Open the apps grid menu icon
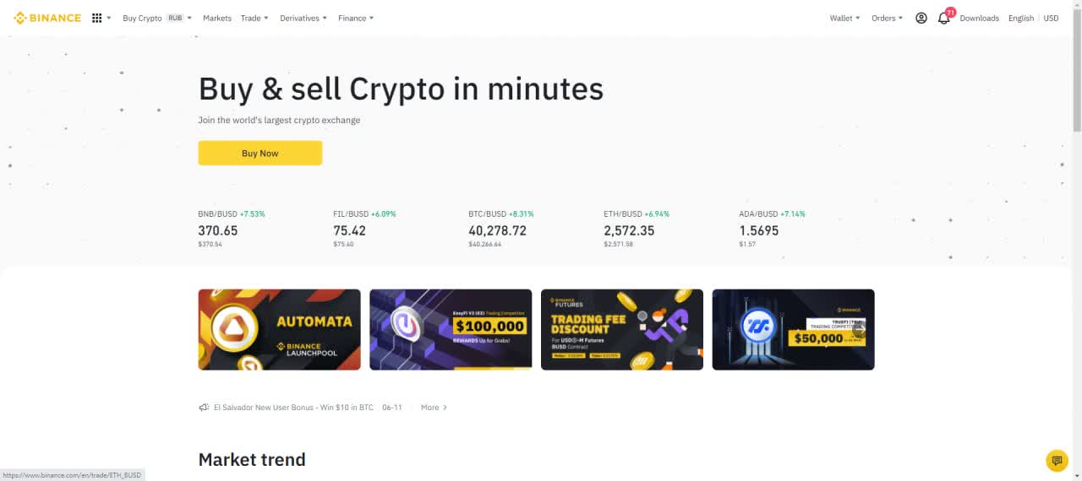 pyautogui.click(x=97, y=18)
